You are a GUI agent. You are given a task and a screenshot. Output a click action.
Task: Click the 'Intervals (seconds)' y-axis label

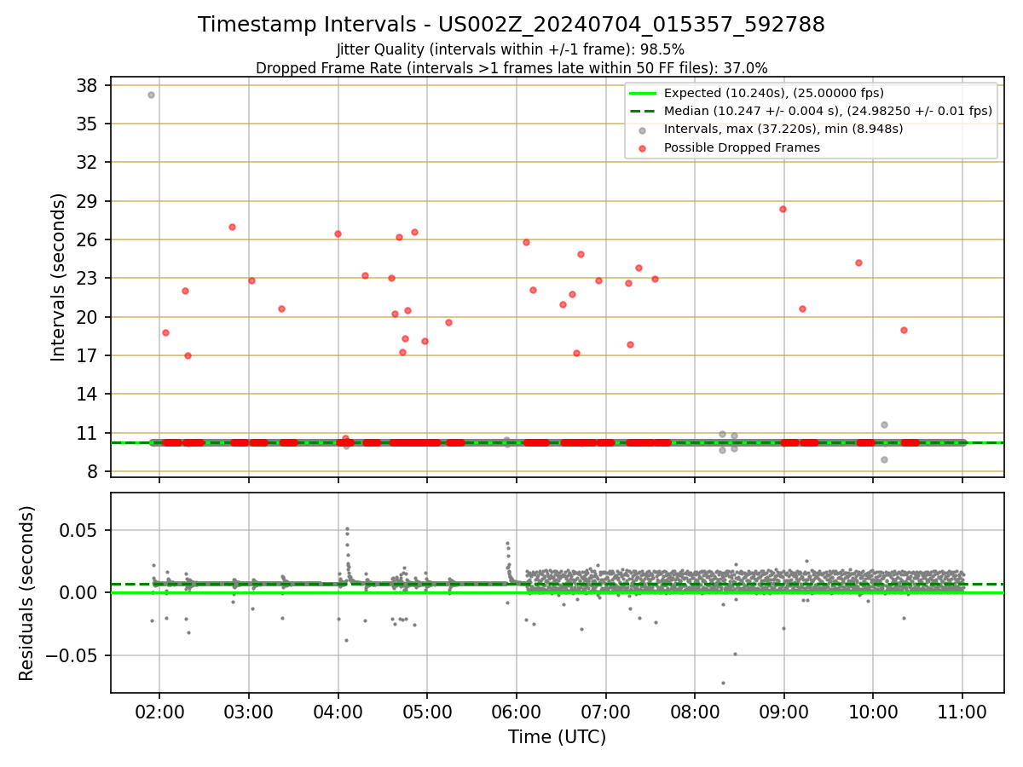(58, 277)
